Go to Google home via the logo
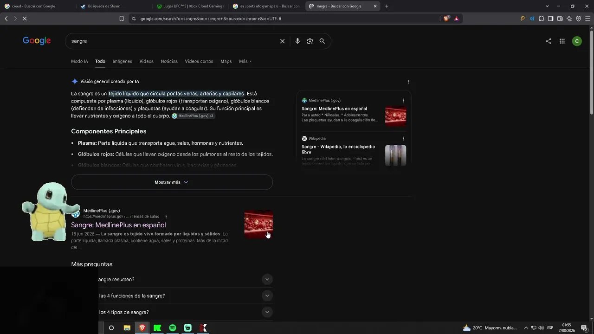 (x=37, y=41)
